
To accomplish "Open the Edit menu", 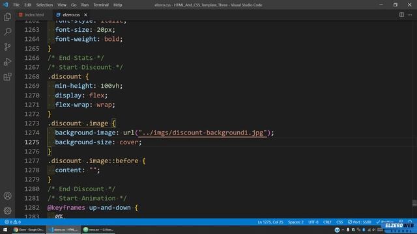I will [x=27, y=5].
